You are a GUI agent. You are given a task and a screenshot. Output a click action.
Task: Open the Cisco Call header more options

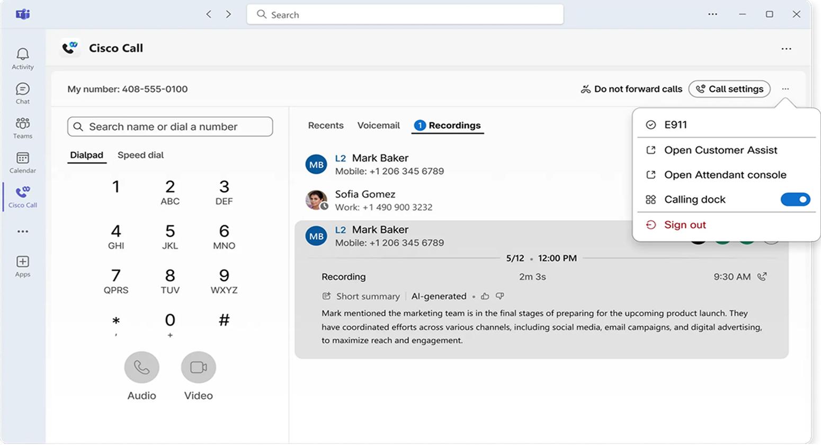(x=786, y=49)
